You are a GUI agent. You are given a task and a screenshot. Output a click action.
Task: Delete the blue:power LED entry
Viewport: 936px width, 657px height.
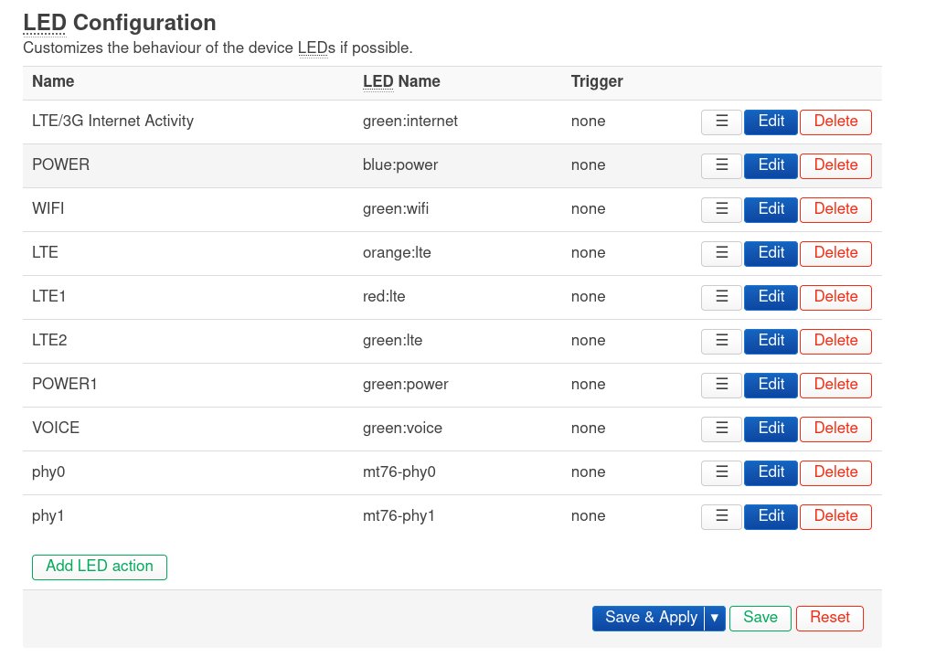tap(835, 165)
